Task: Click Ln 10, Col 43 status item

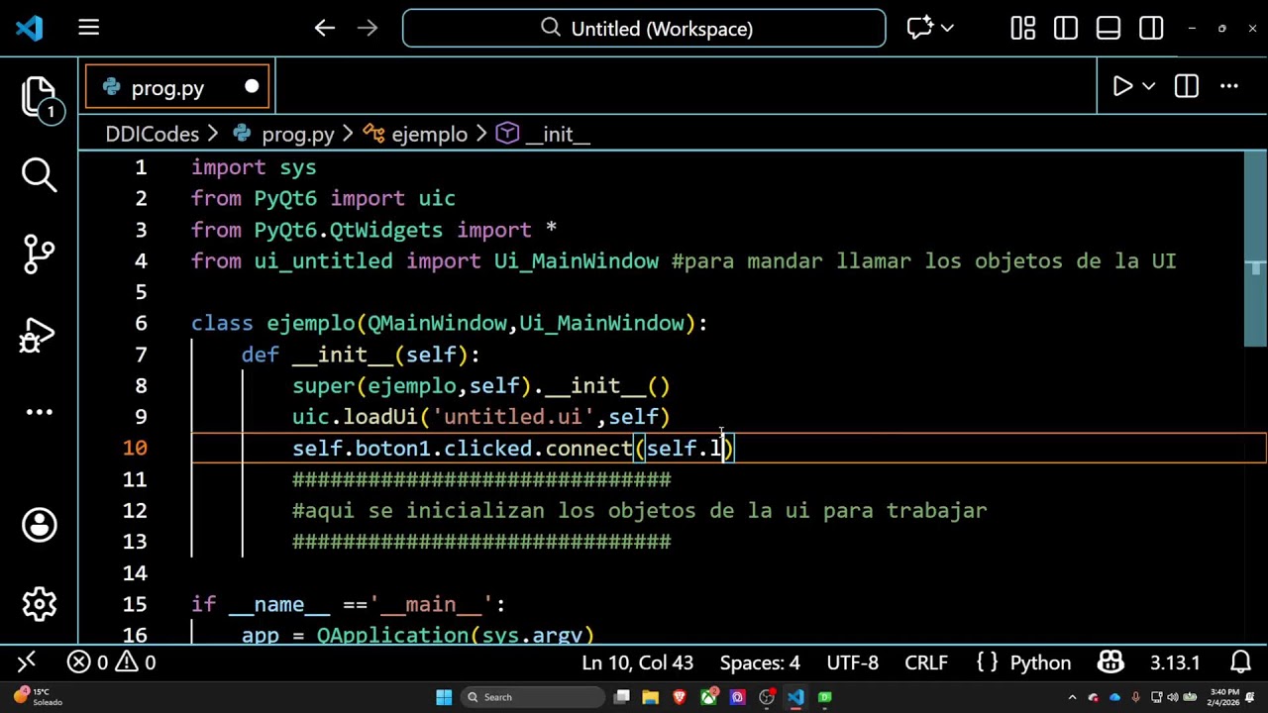Action: point(638,662)
